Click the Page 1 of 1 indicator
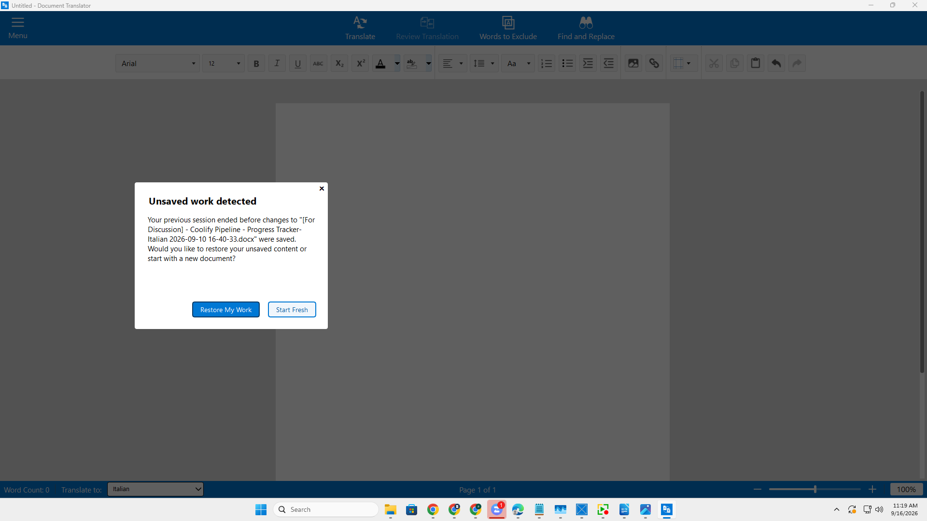 coord(478,490)
